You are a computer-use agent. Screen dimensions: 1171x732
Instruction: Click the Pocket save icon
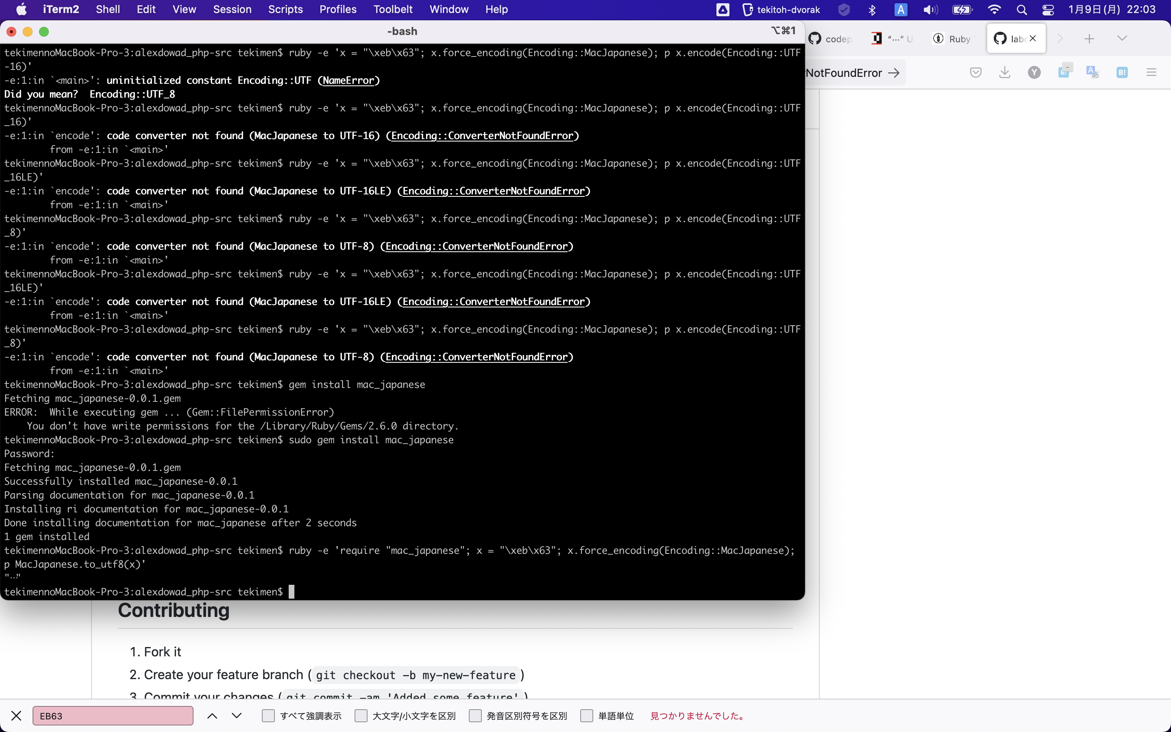point(975,73)
